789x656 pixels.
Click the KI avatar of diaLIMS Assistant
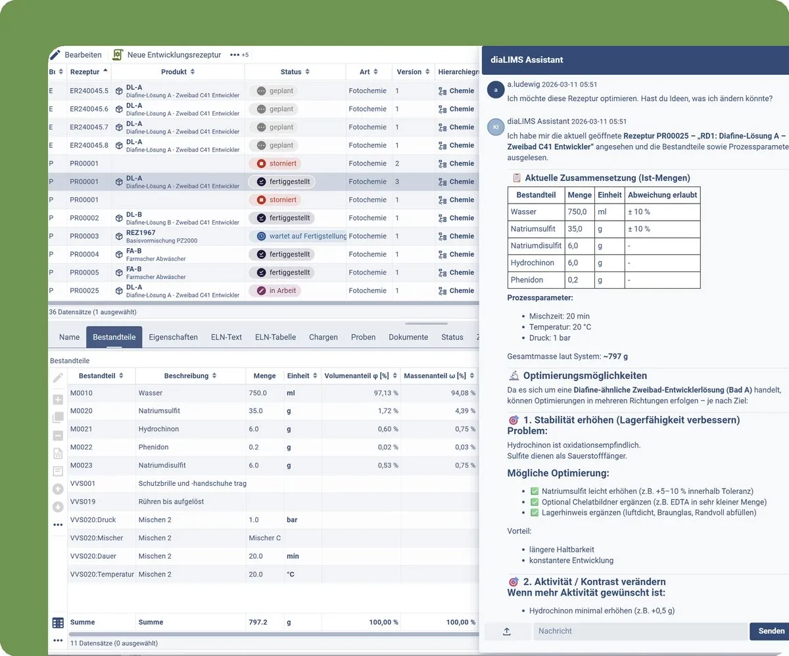[496, 127]
